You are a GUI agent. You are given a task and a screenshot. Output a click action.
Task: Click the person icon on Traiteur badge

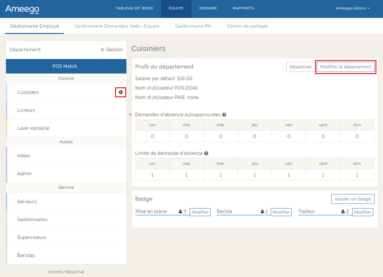[x=343, y=212]
